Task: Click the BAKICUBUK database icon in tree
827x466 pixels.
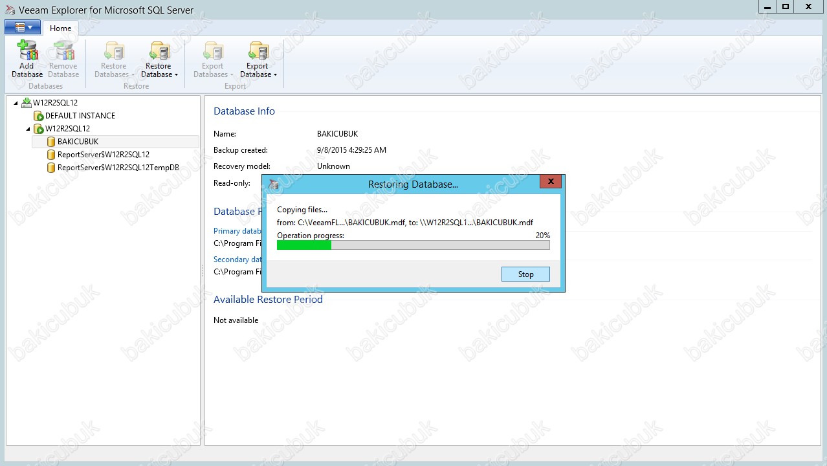Action: (x=52, y=142)
